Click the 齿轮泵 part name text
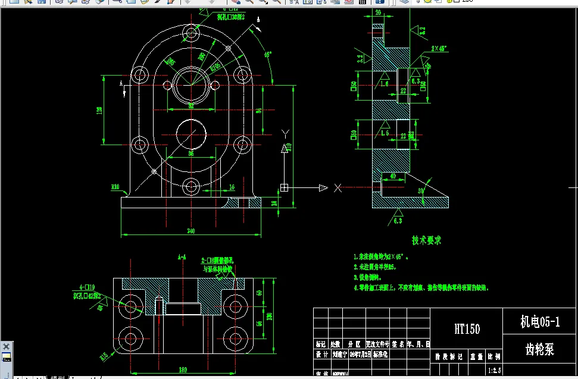Screen dimensions: 578x379 tap(540, 349)
